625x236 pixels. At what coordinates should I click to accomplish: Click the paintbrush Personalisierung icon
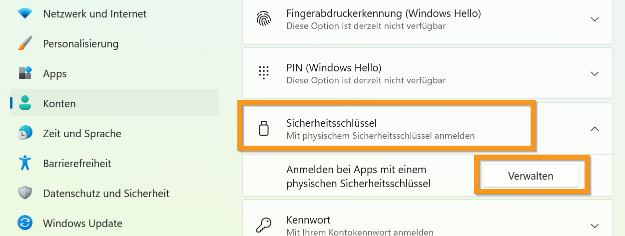point(25,44)
